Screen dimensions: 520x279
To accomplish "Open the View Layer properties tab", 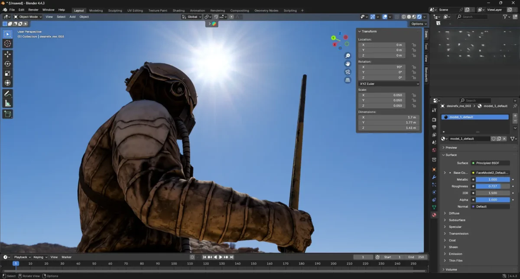I will coord(434,135).
